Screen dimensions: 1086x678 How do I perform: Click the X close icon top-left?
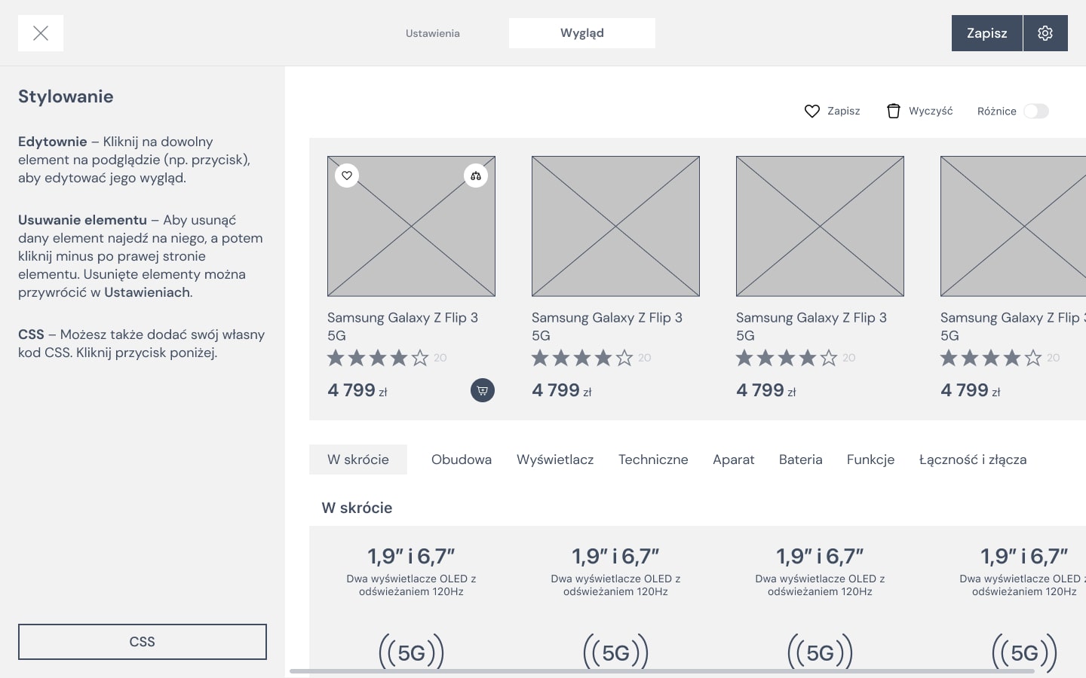[x=41, y=33]
